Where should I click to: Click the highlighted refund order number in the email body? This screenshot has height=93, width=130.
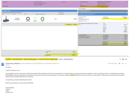click(x=72, y=75)
